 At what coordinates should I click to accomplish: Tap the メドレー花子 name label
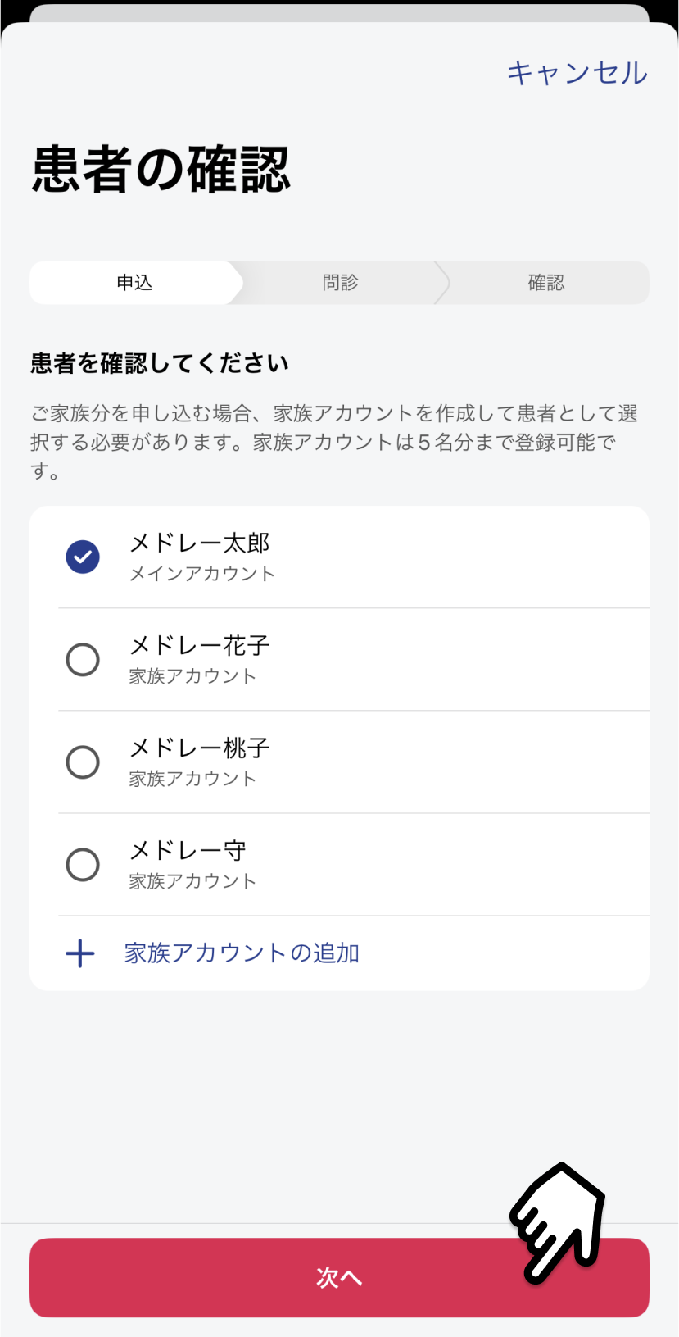(200, 646)
